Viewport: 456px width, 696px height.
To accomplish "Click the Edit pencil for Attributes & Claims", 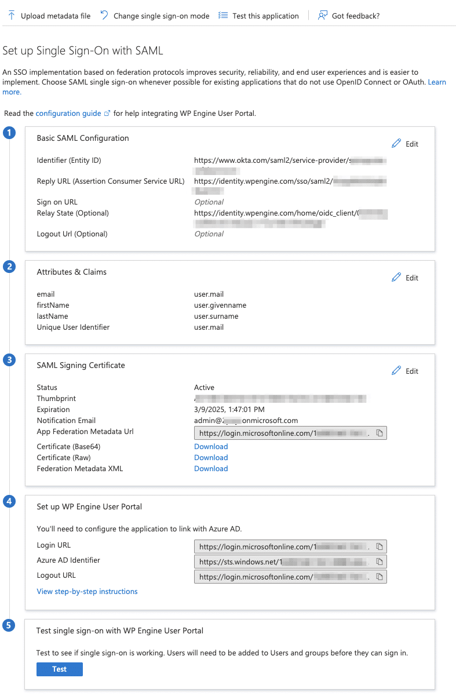I will [397, 278].
